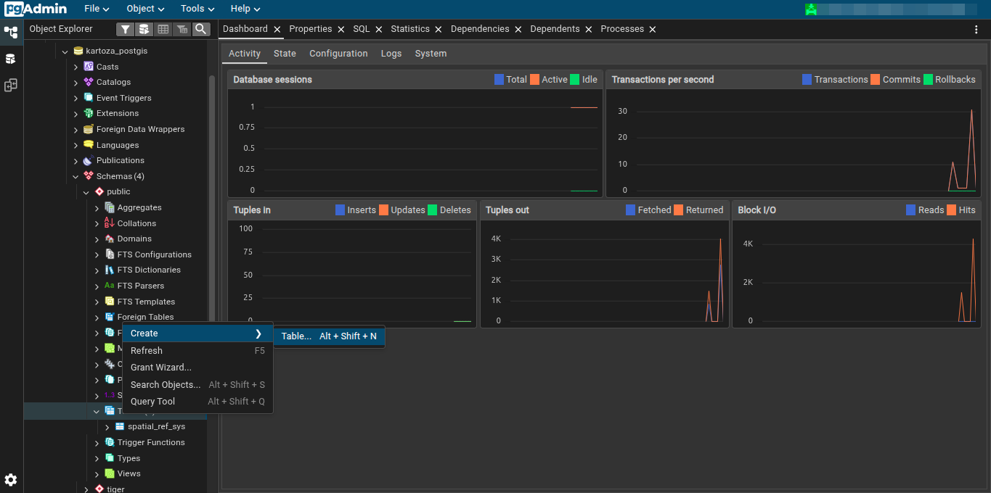This screenshot has width=991, height=493.
Task: Open the Query Tool icon in Object Explorer toolbar
Action: pyautogui.click(x=144, y=29)
